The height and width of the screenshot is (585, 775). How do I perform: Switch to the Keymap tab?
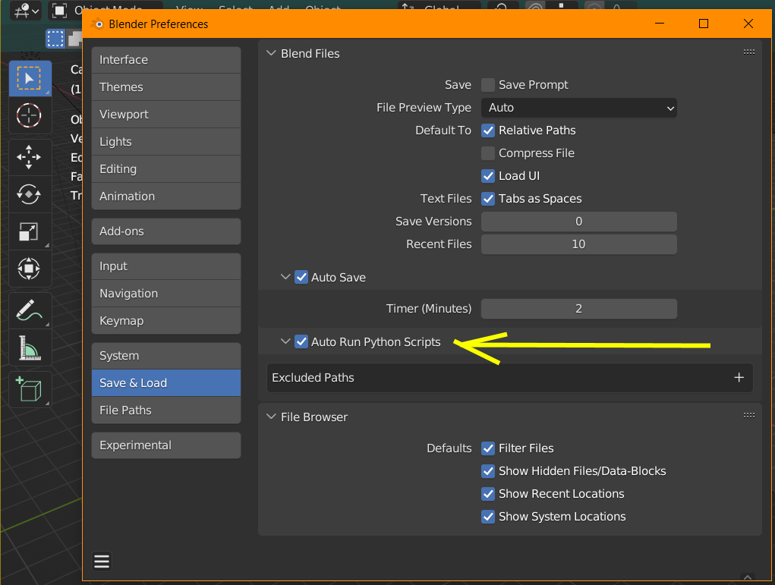point(165,321)
